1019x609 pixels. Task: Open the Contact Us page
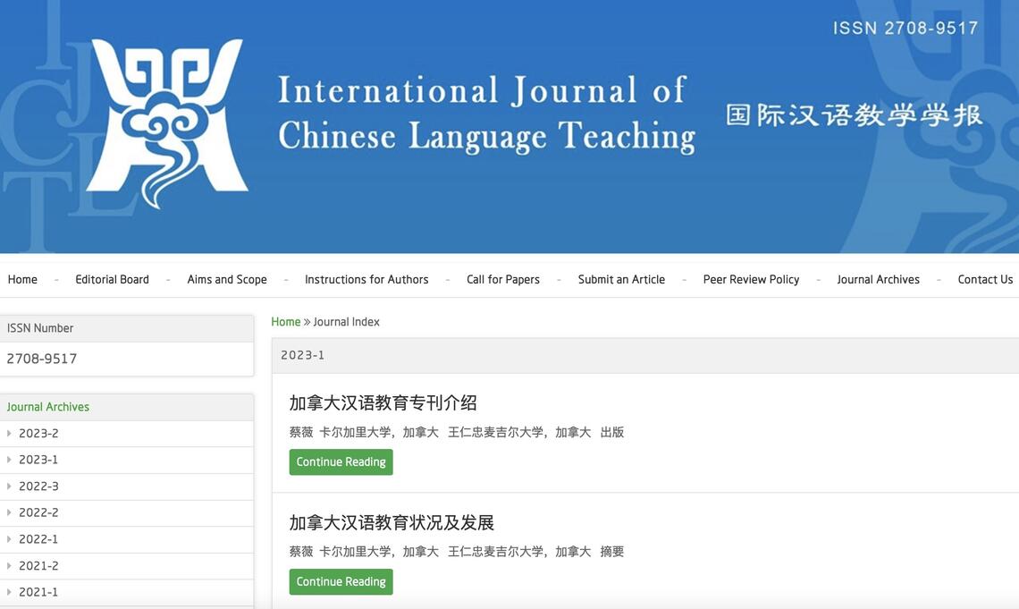click(985, 280)
